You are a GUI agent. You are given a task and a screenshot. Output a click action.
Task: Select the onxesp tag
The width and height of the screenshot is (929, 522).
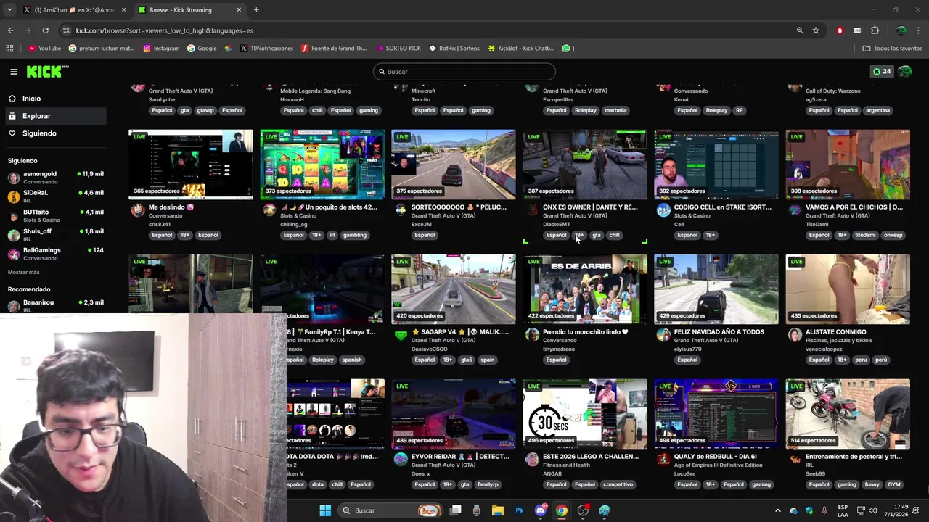pyautogui.click(x=893, y=235)
